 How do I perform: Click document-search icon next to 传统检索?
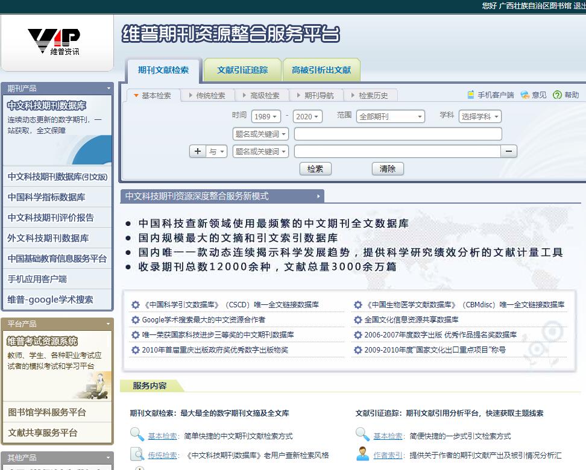click(137, 454)
